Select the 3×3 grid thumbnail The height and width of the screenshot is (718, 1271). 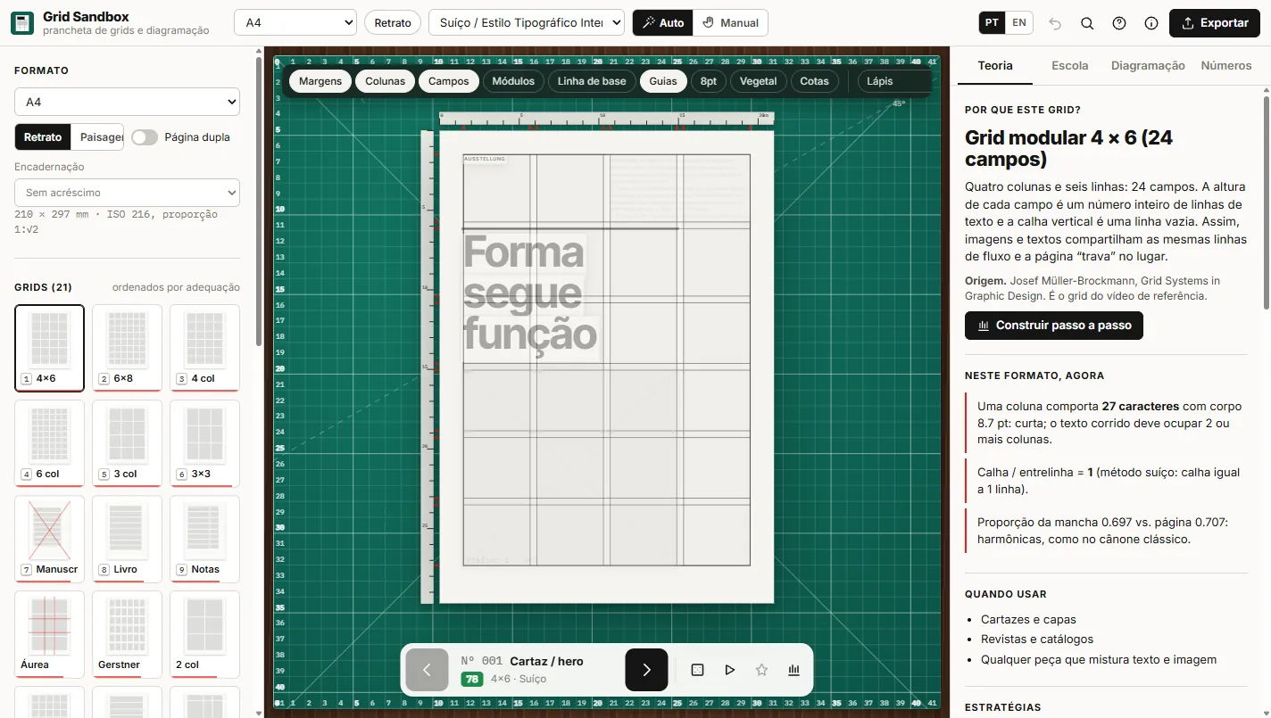(204, 443)
